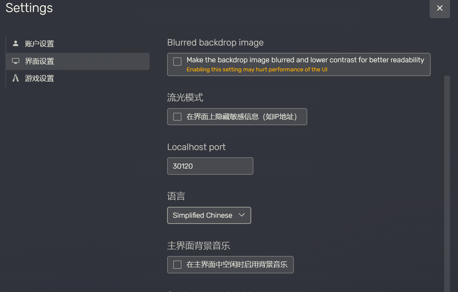The width and height of the screenshot is (458, 292).
Task: Open the 账户设置 section
Action: coord(39,44)
